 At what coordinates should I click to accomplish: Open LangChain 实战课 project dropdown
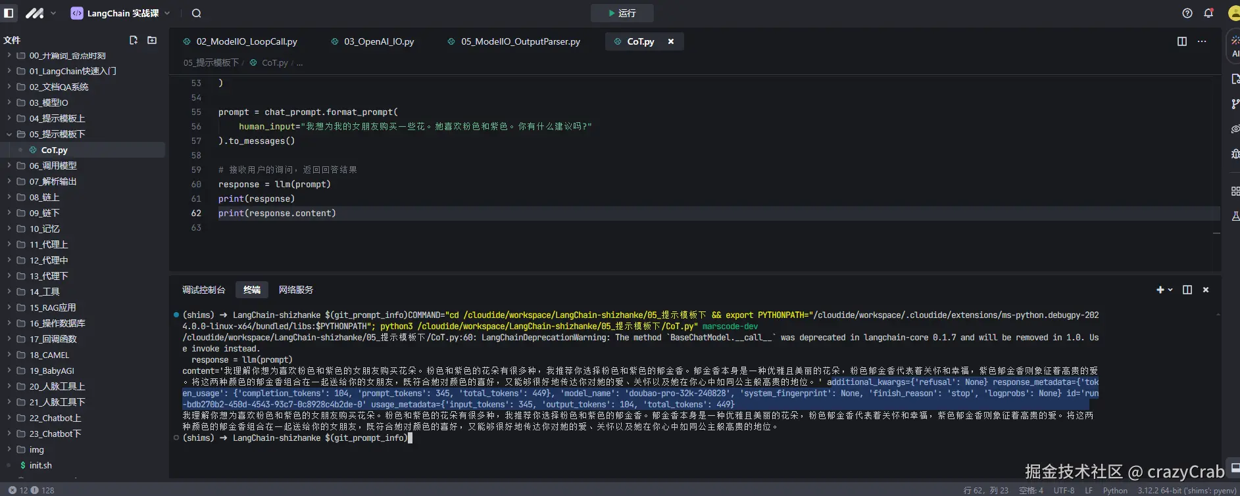[x=121, y=13]
